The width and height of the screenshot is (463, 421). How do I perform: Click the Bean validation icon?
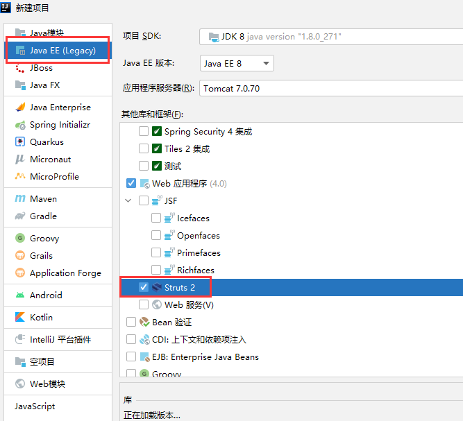tap(144, 322)
